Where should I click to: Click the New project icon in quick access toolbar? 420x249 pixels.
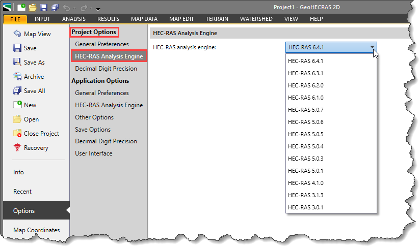click(x=21, y=7)
